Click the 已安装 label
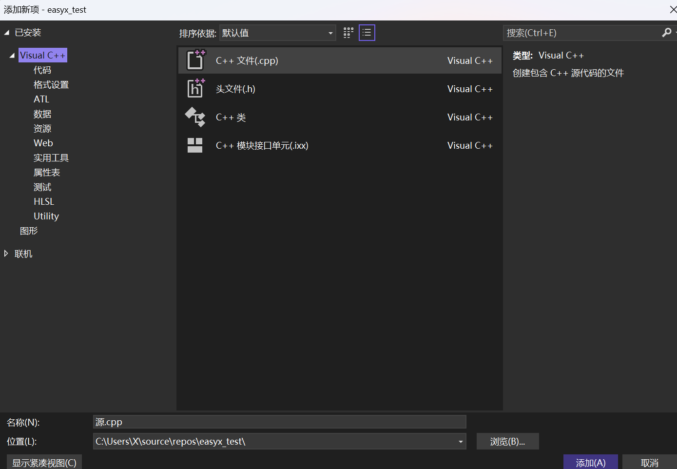This screenshot has width=677, height=469. (28, 33)
